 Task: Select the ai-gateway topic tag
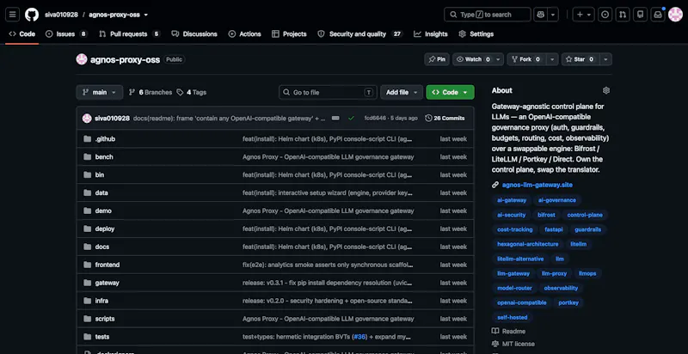click(x=512, y=200)
